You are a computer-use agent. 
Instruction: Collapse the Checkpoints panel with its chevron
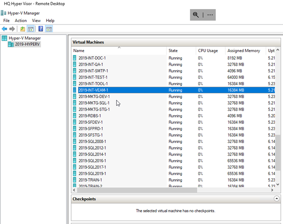(277, 199)
